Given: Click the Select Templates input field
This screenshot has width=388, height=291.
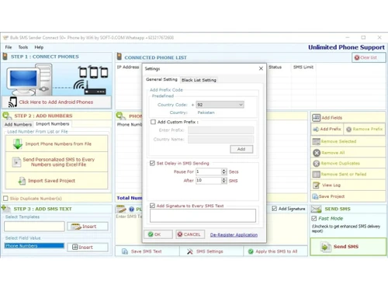Looking at the screenshot, I should point(34,227).
